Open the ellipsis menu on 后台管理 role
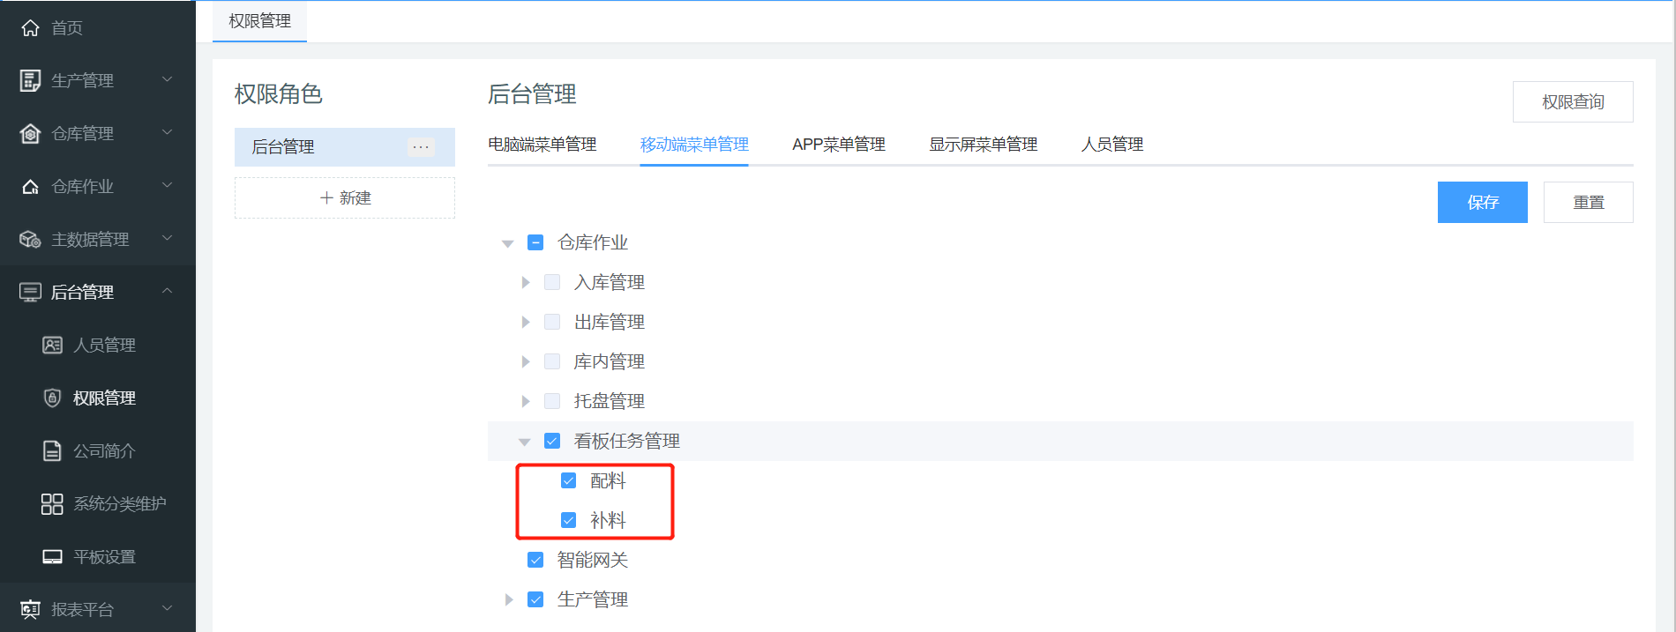The image size is (1676, 632). (421, 147)
